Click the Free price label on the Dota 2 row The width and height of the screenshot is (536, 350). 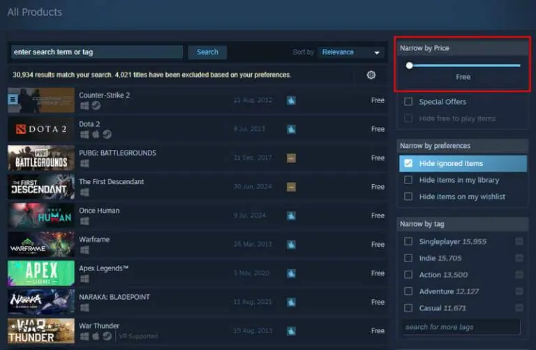click(x=378, y=129)
